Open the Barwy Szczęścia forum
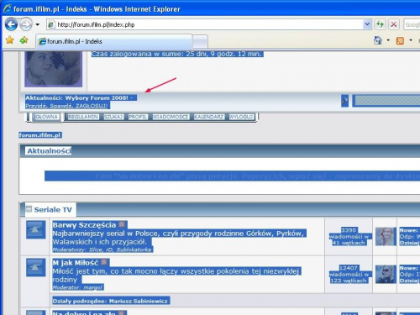Image resolution: width=420 pixels, height=315 pixels. click(x=84, y=225)
